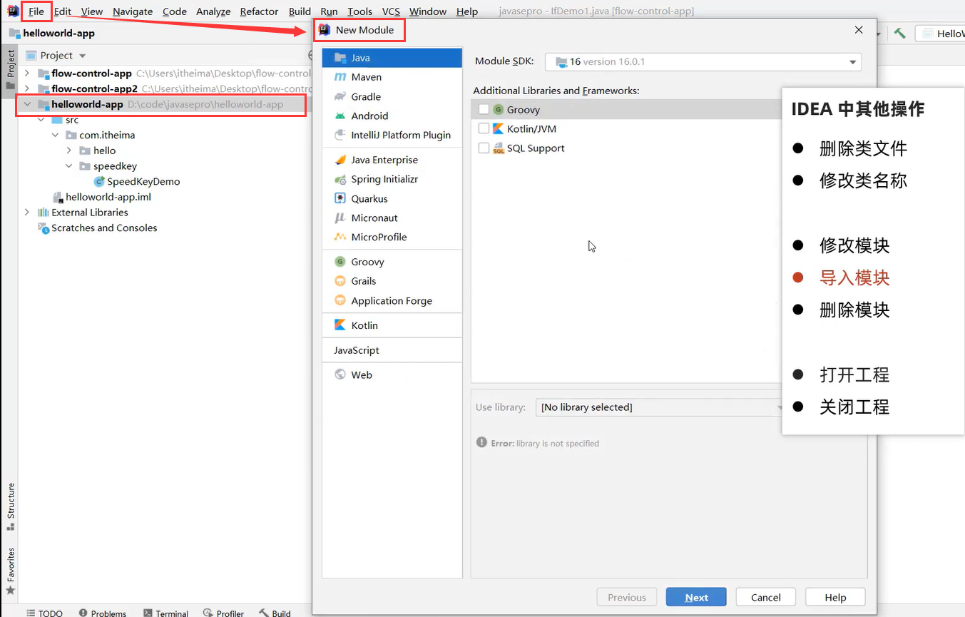Enable the Kotlin/JVM framework checkbox
Screen dimensions: 965x617
coord(484,128)
